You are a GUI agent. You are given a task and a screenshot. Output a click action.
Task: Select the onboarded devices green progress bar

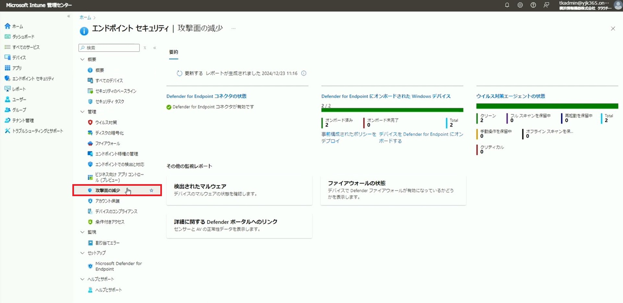coord(392,110)
